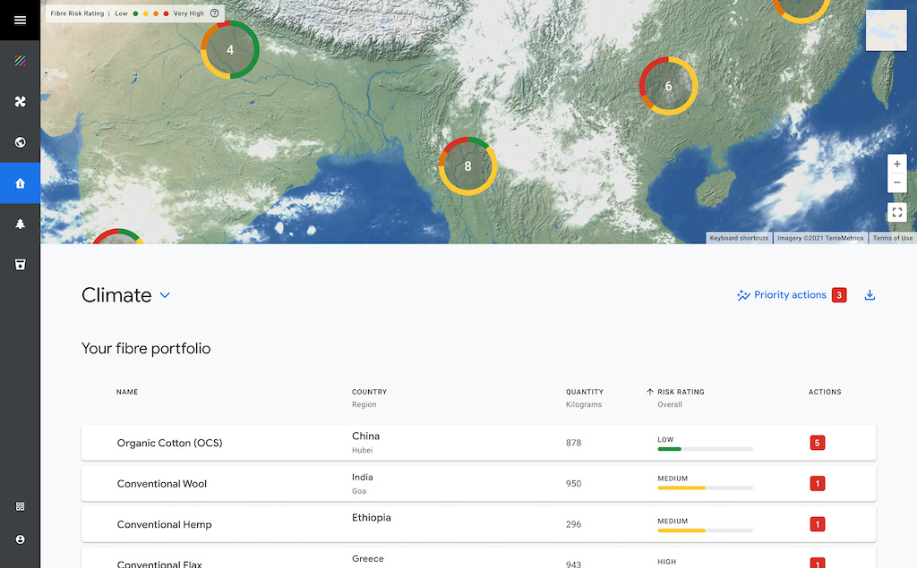This screenshot has width=917, height=568.
Task: Open the globe section in sidebar
Action: click(x=20, y=142)
